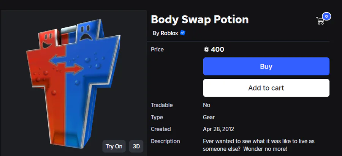The width and height of the screenshot is (342, 156).
Task: Click the blue verified checkmark badge
Action: click(x=182, y=33)
